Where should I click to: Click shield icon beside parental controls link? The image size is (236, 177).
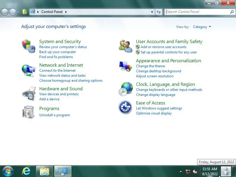pyautogui.click(x=137, y=52)
